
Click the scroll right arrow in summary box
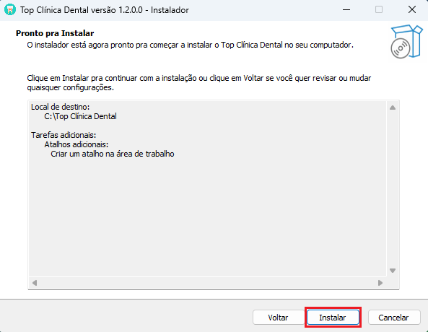(380, 283)
